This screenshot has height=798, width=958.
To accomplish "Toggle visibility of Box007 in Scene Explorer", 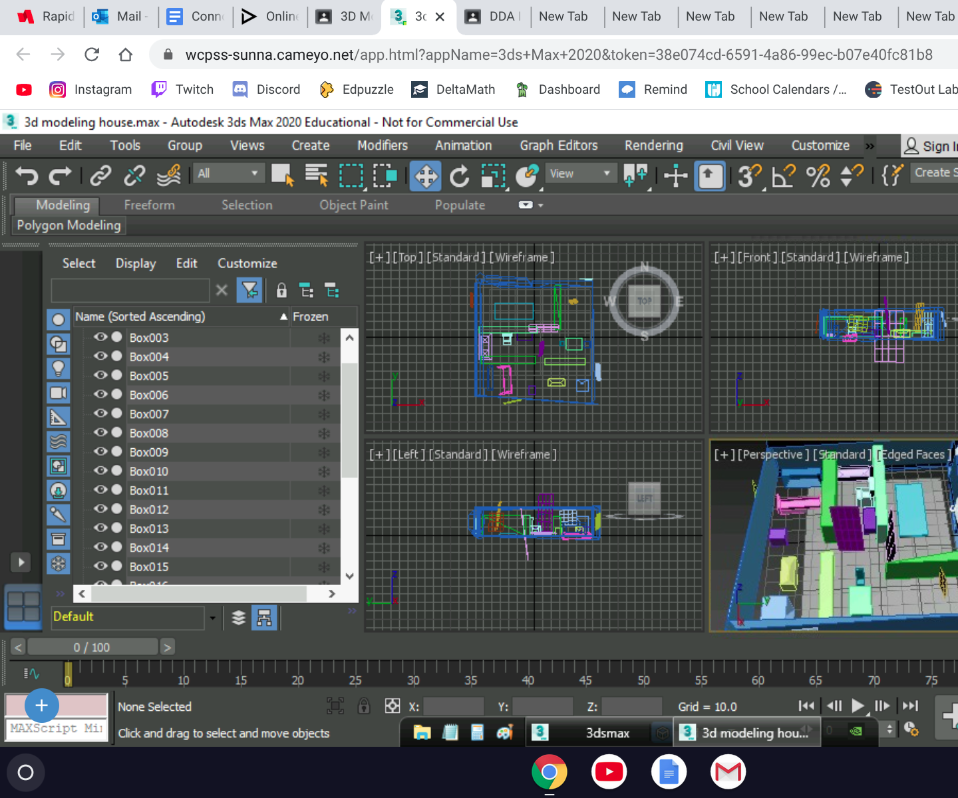I will coord(100,414).
